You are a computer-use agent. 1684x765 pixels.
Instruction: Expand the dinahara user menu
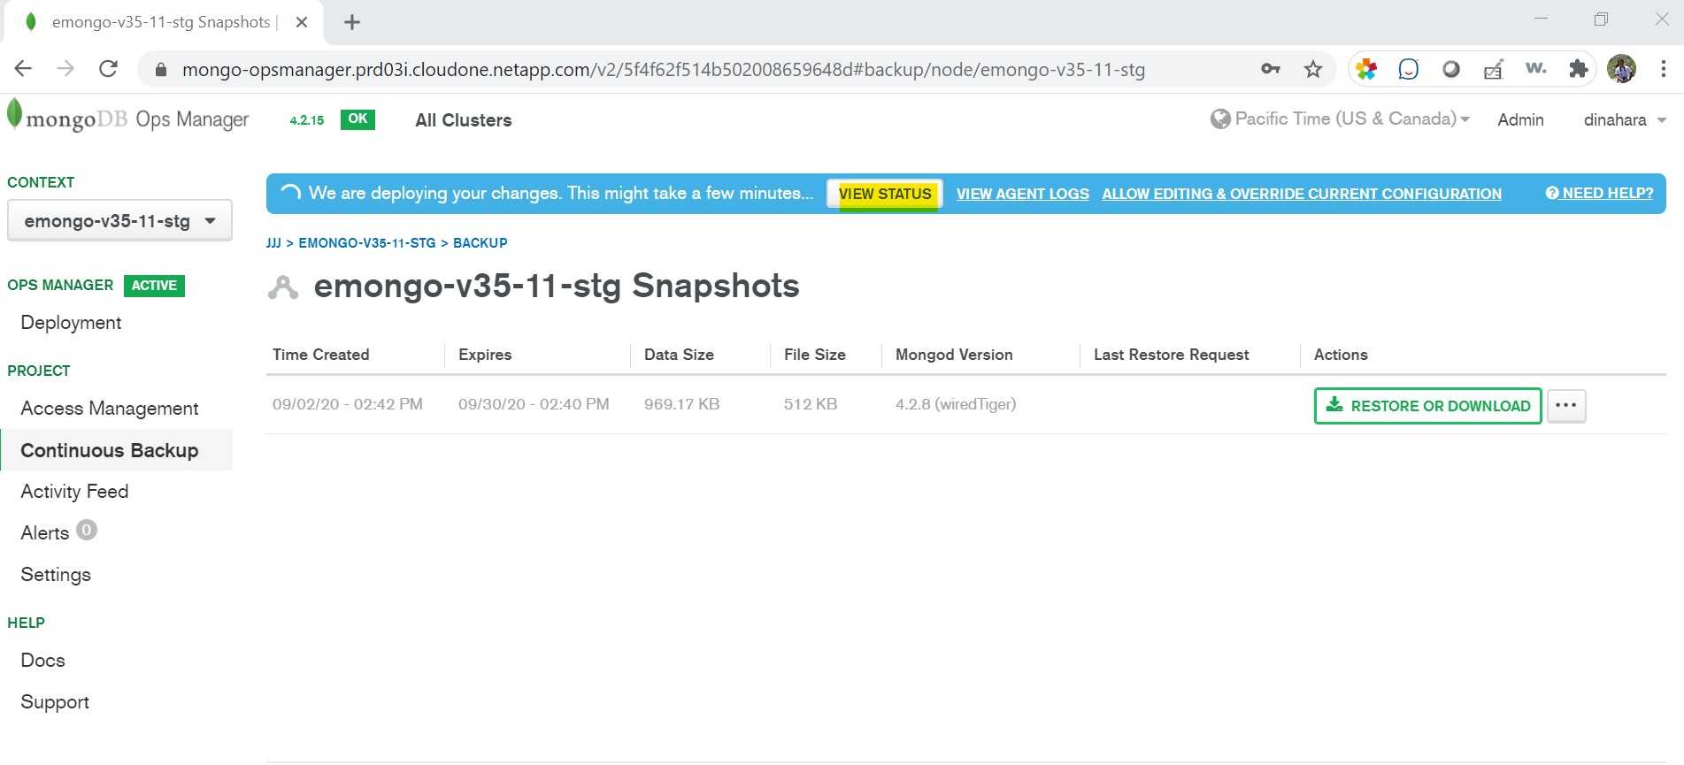1625,120
